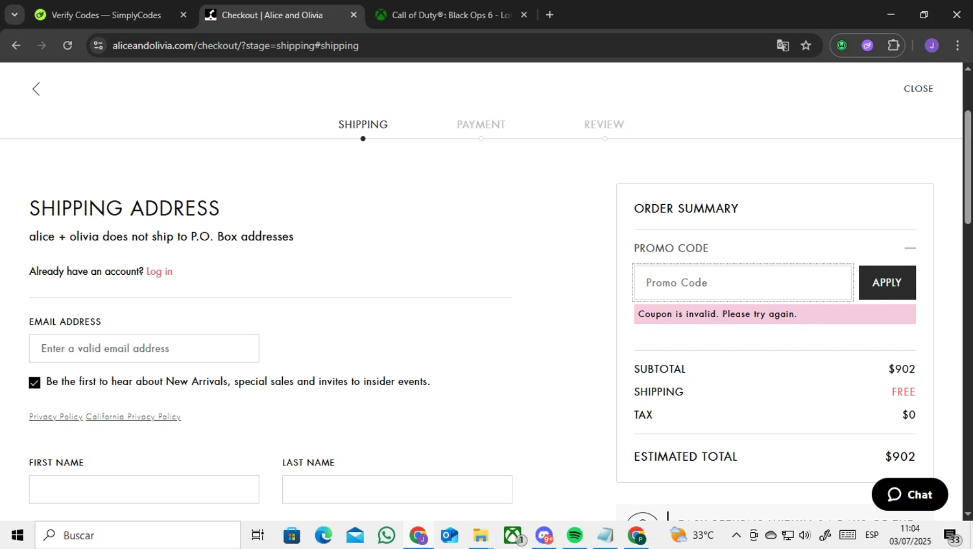
Task: Open the Chat support bubble
Action: pyautogui.click(x=910, y=495)
